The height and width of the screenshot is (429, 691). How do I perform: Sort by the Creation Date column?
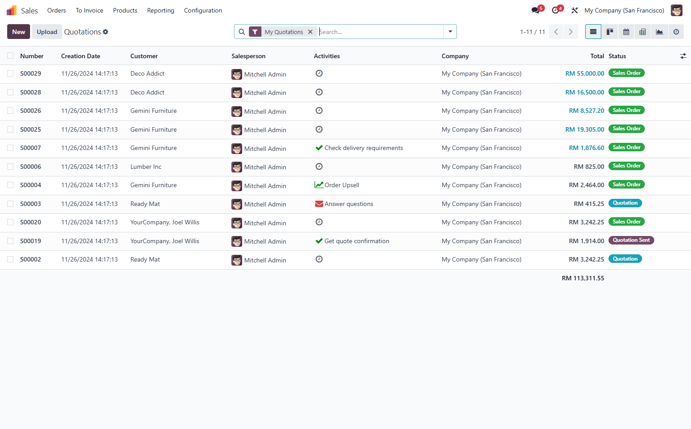point(81,56)
